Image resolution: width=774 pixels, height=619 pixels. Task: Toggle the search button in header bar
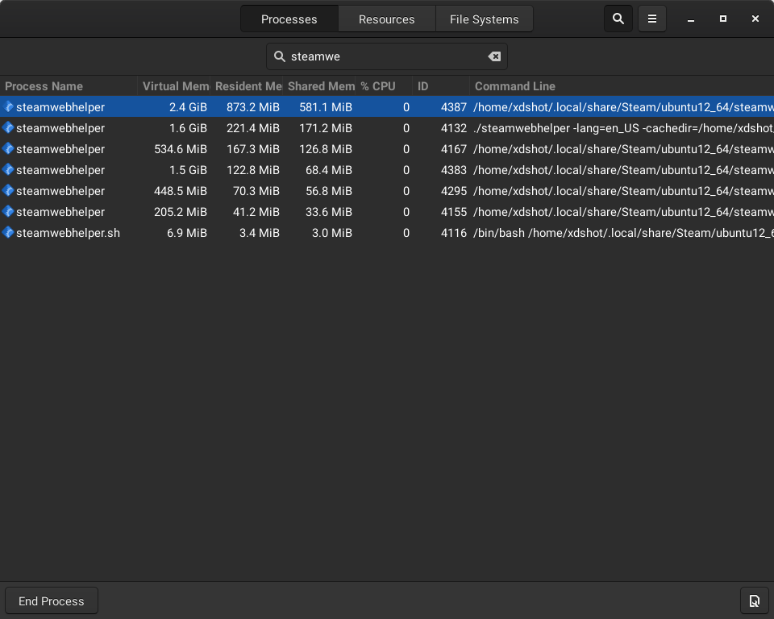pyautogui.click(x=618, y=19)
